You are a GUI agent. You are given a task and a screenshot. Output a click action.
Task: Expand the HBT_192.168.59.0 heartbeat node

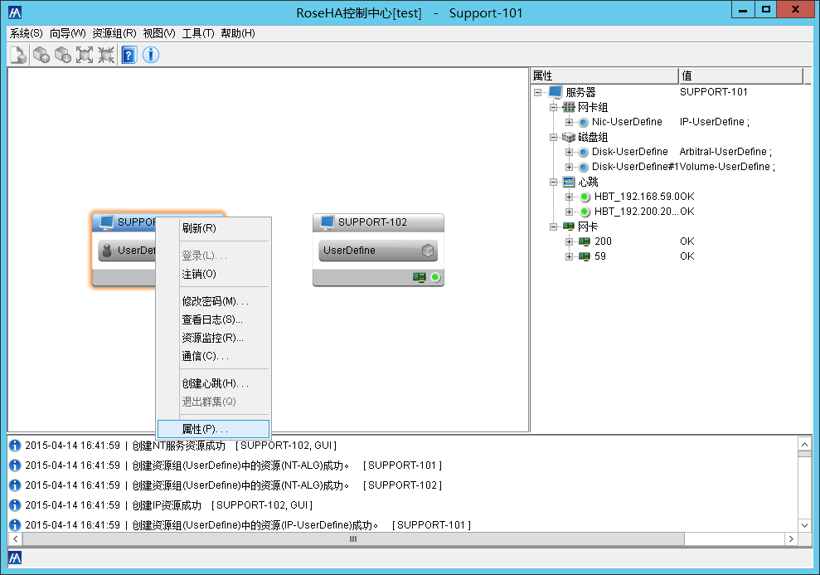[569, 197]
